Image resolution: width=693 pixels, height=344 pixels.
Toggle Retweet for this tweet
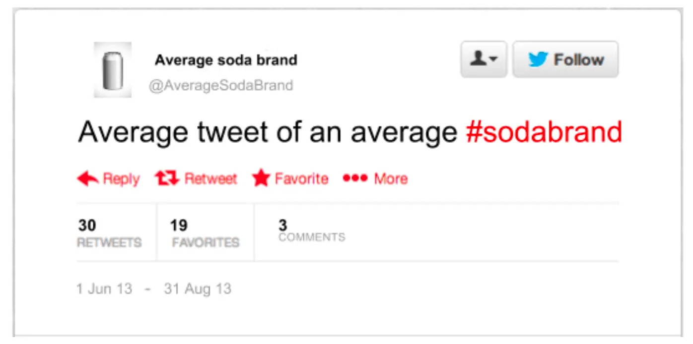pyautogui.click(x=167, y=178)
